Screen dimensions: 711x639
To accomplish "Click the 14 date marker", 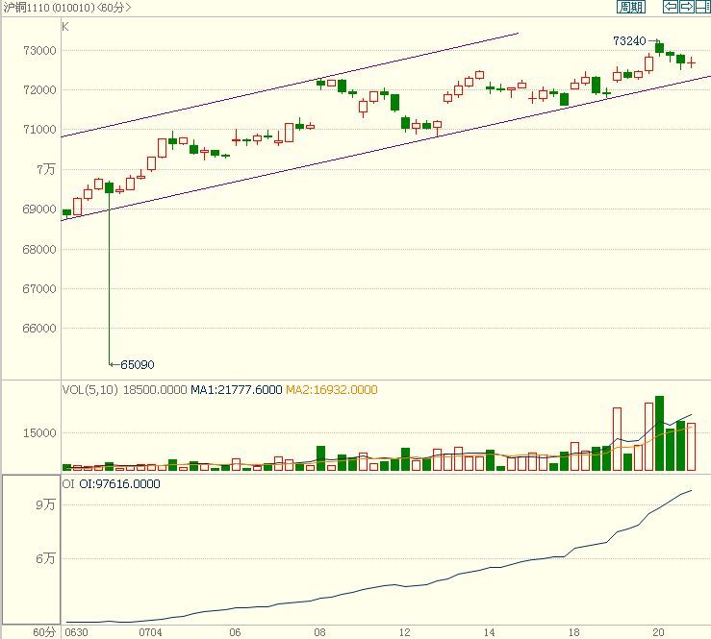I will click(x=490, y=632).
